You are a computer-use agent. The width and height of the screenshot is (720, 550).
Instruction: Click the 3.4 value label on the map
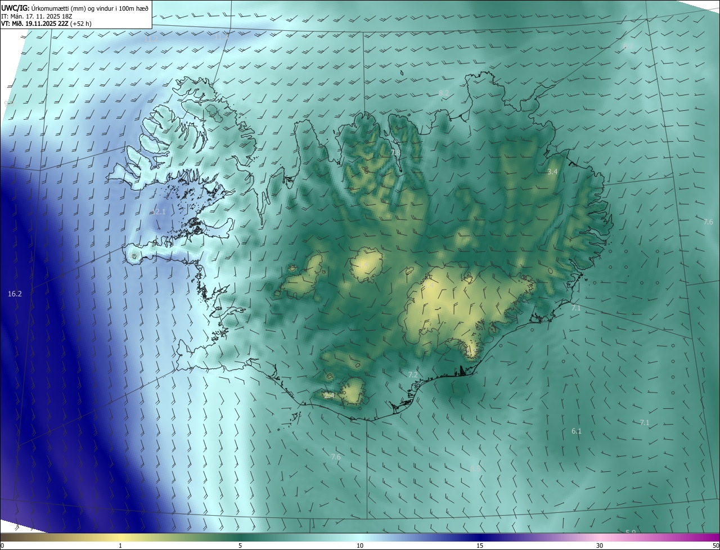tap(552, 172)
